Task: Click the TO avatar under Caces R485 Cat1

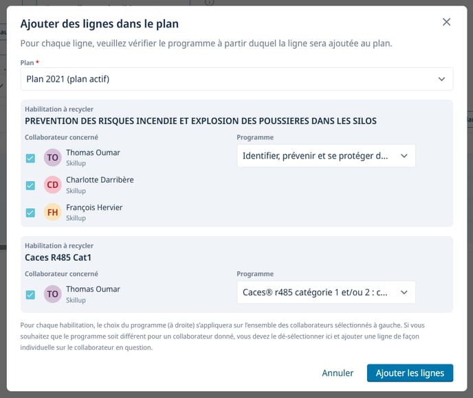Action: pos(53,294)
